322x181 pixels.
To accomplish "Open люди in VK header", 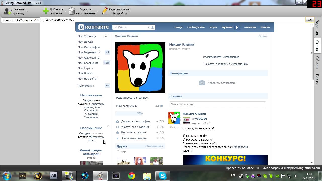I will 178,27.
